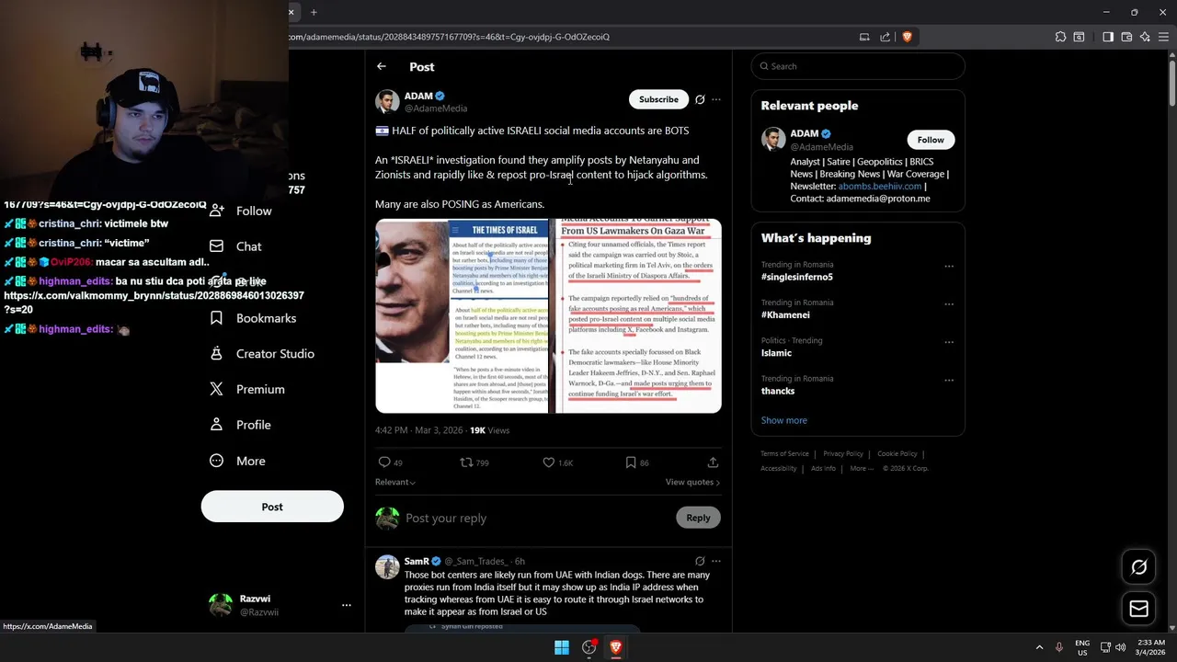1177x662 pixels.
Task: Open Terms of Service footer link
Action: click(784, 453)
